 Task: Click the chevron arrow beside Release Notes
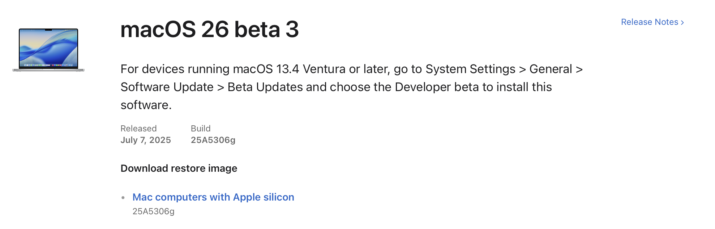(682, 22)
